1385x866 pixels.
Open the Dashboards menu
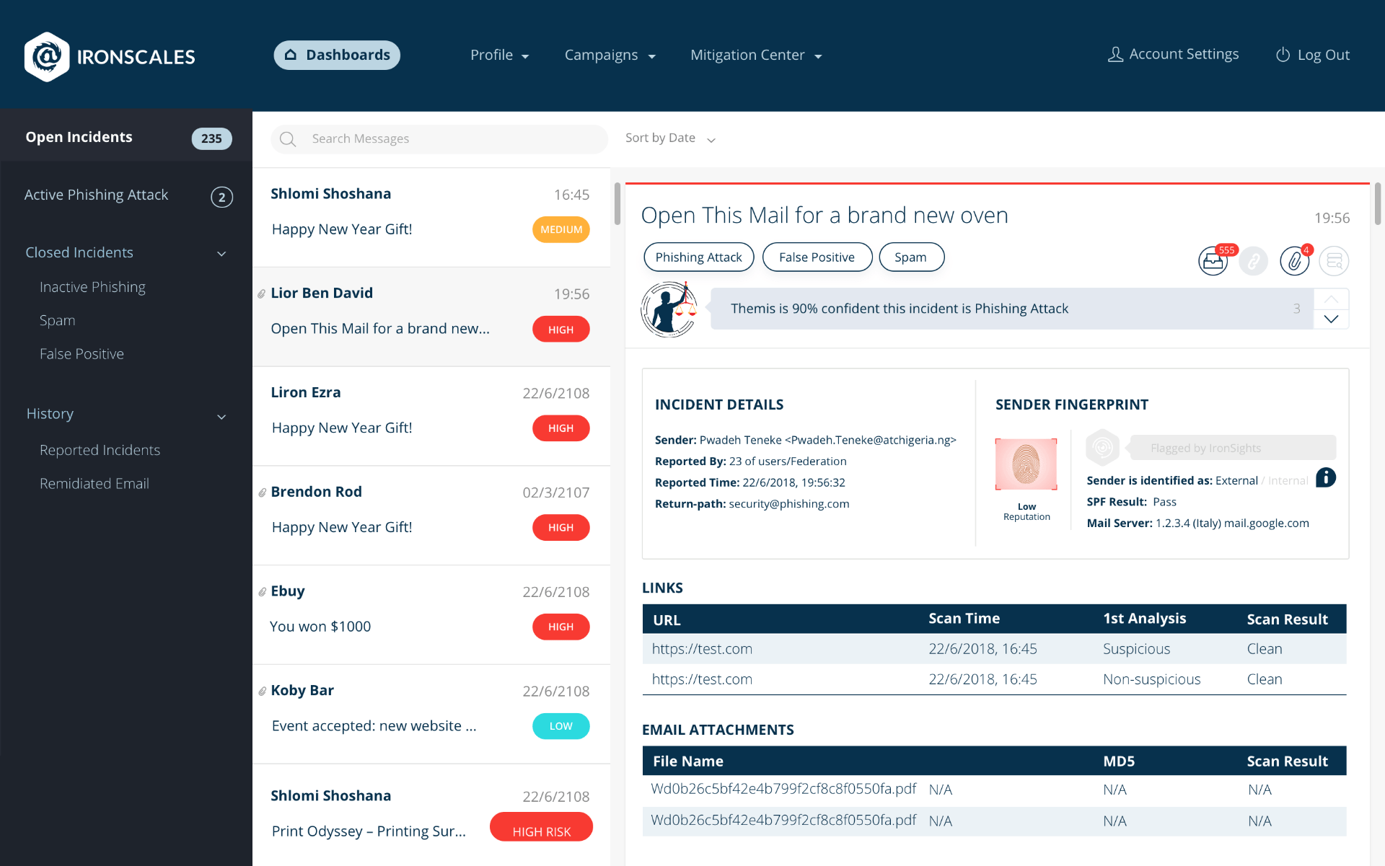click(x=336, y=54)
